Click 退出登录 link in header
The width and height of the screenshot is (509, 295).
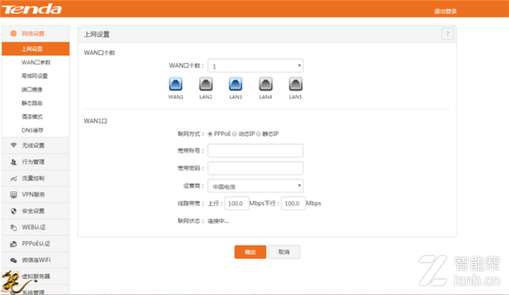tap(445, 11)
